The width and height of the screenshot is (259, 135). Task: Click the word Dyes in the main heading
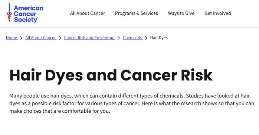[64, 76]
